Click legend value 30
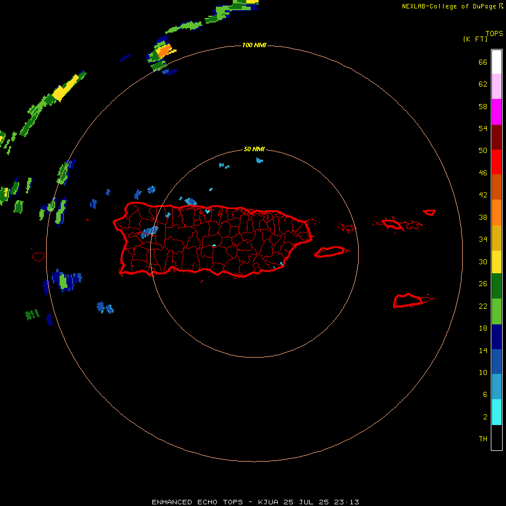This screenshot has height=506, width=506. pos(483,261)
